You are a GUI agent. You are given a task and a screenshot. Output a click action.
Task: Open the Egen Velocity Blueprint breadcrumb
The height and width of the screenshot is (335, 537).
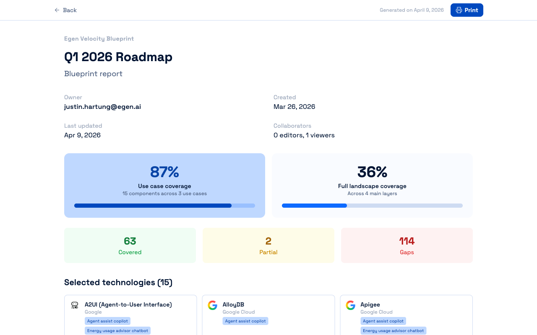(x=99, y=39)
